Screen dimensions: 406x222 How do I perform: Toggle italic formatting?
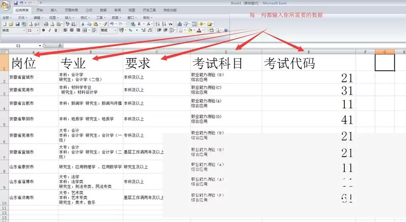coord(50,30)
